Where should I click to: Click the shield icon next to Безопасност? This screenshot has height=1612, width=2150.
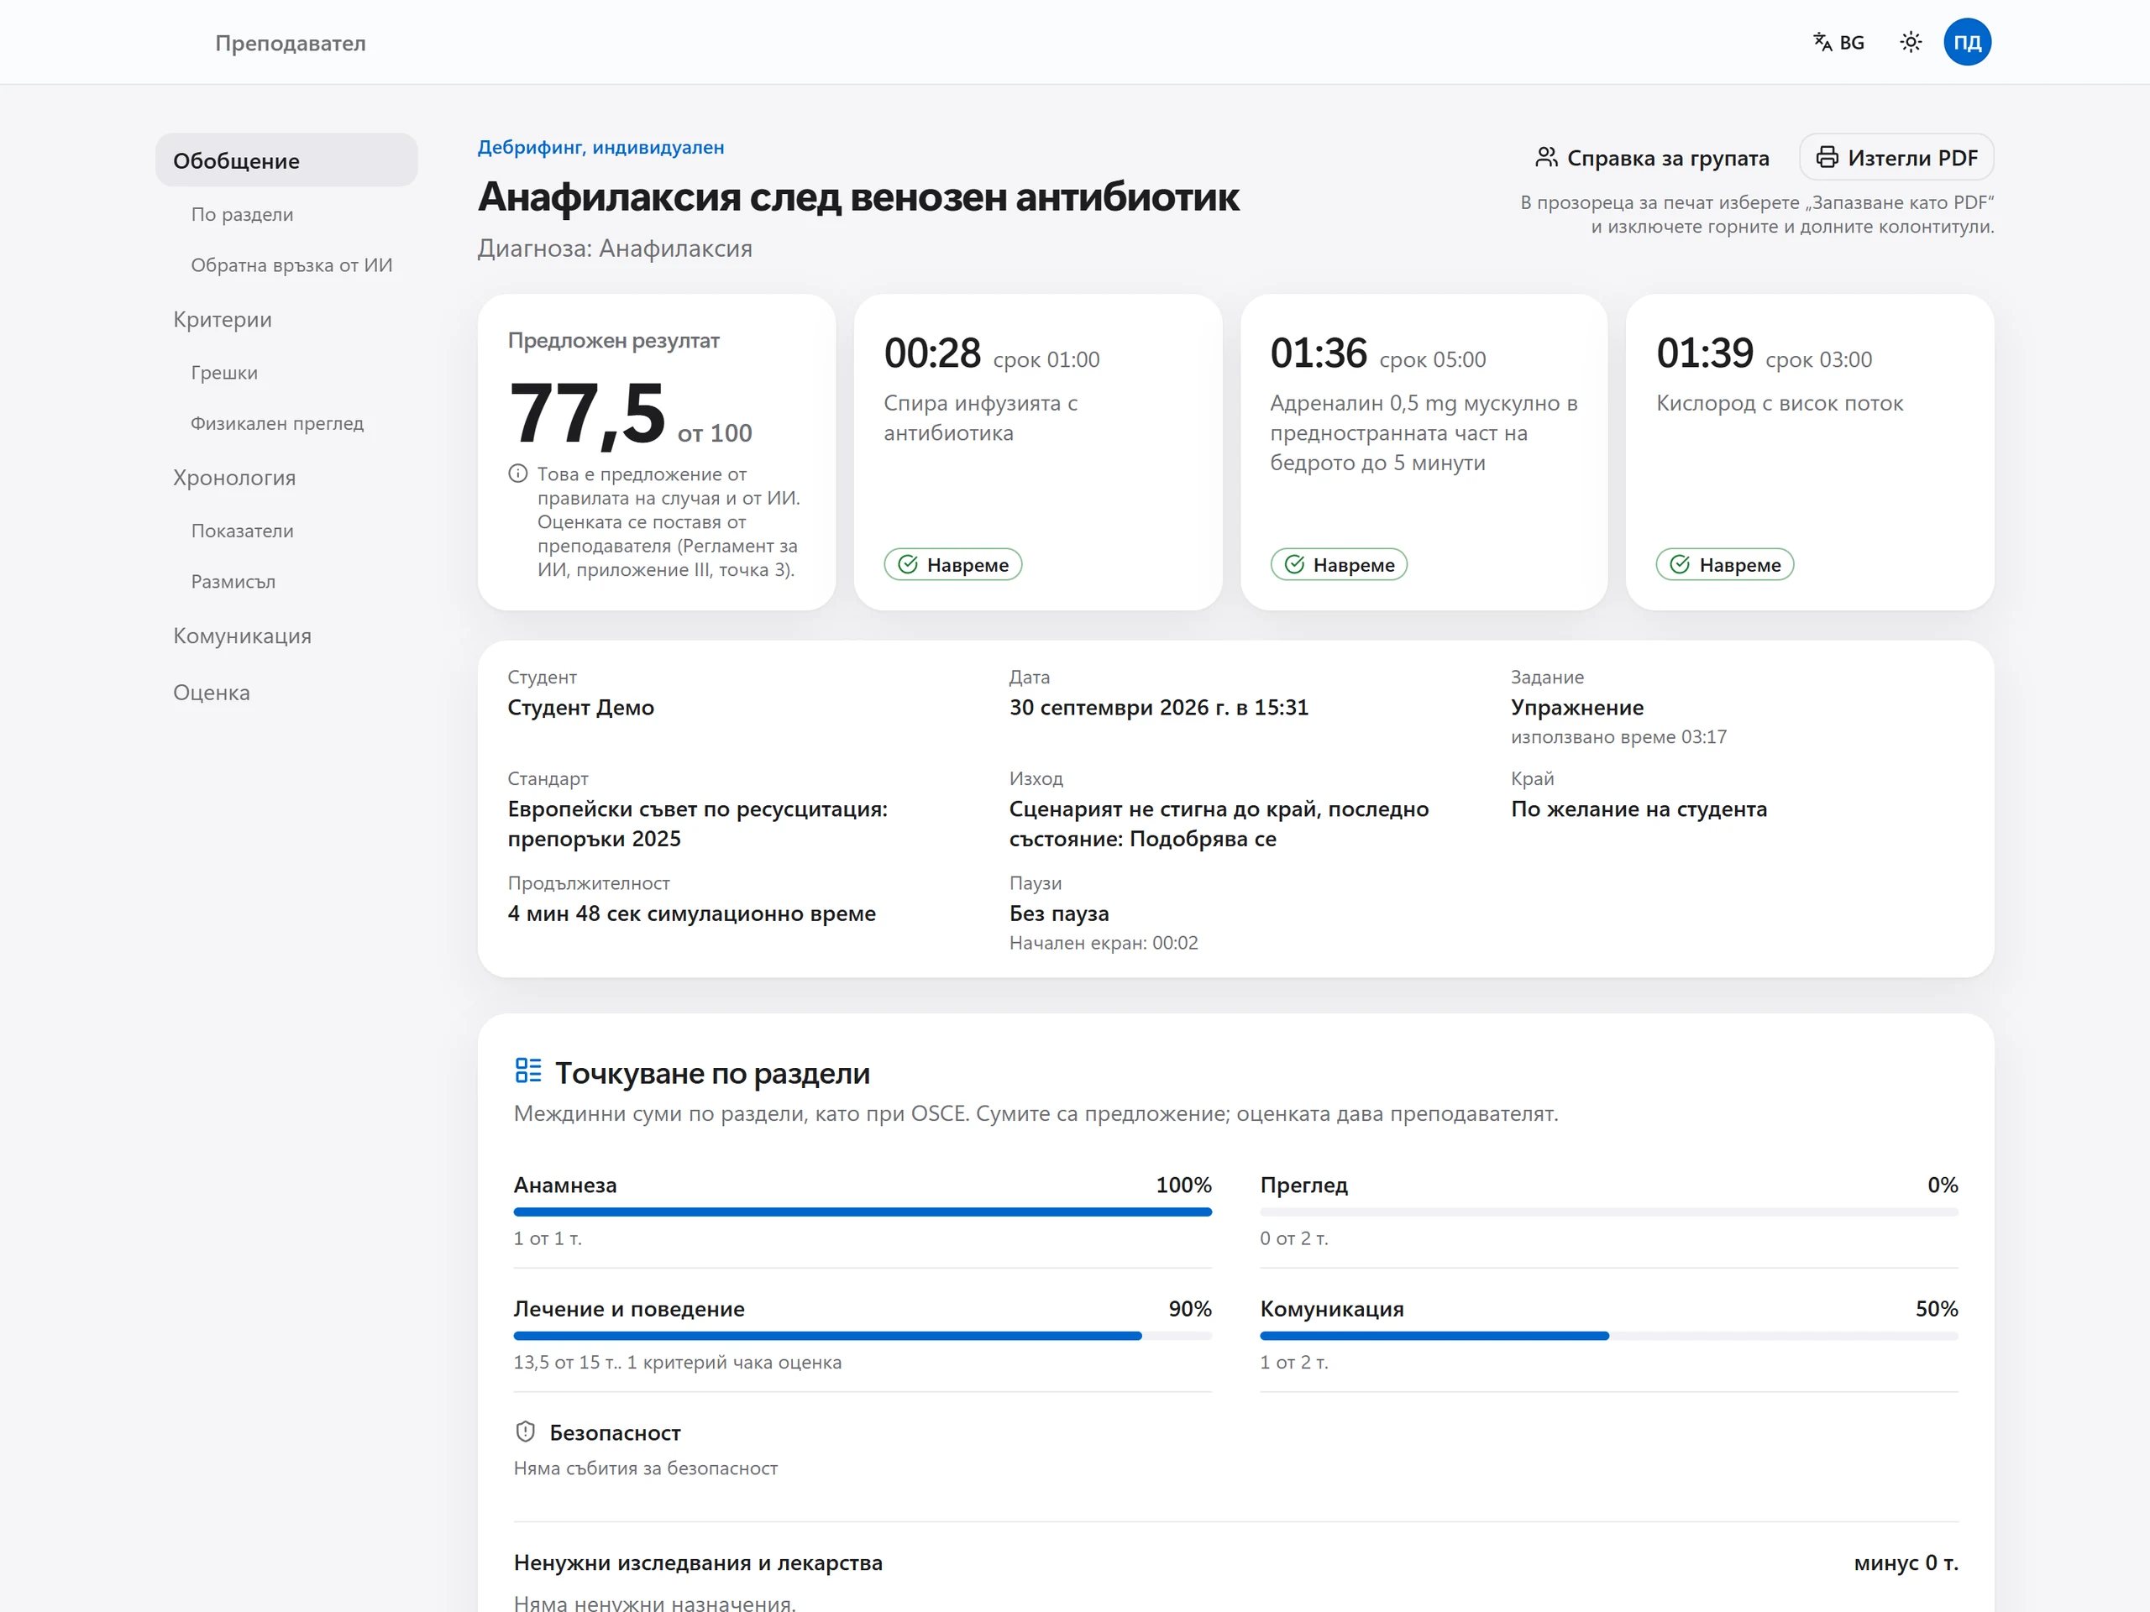[526, 1431]
